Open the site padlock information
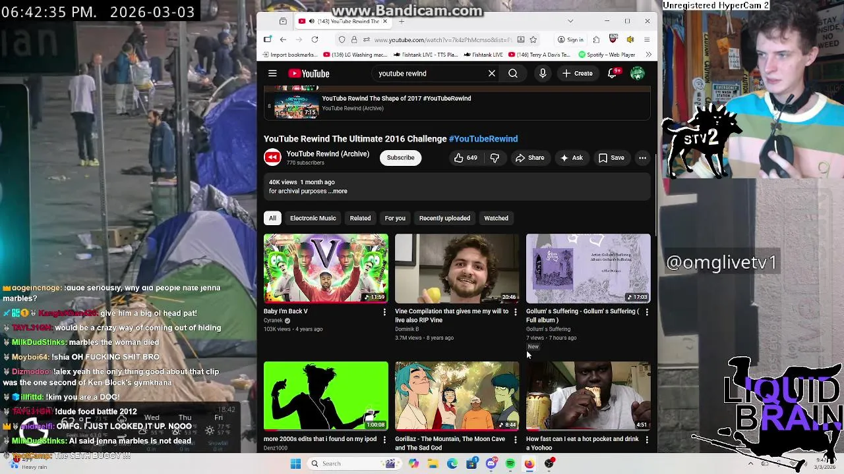Image resolution: width=844 pixels, height=474 pixels. [x=353, y=39]
